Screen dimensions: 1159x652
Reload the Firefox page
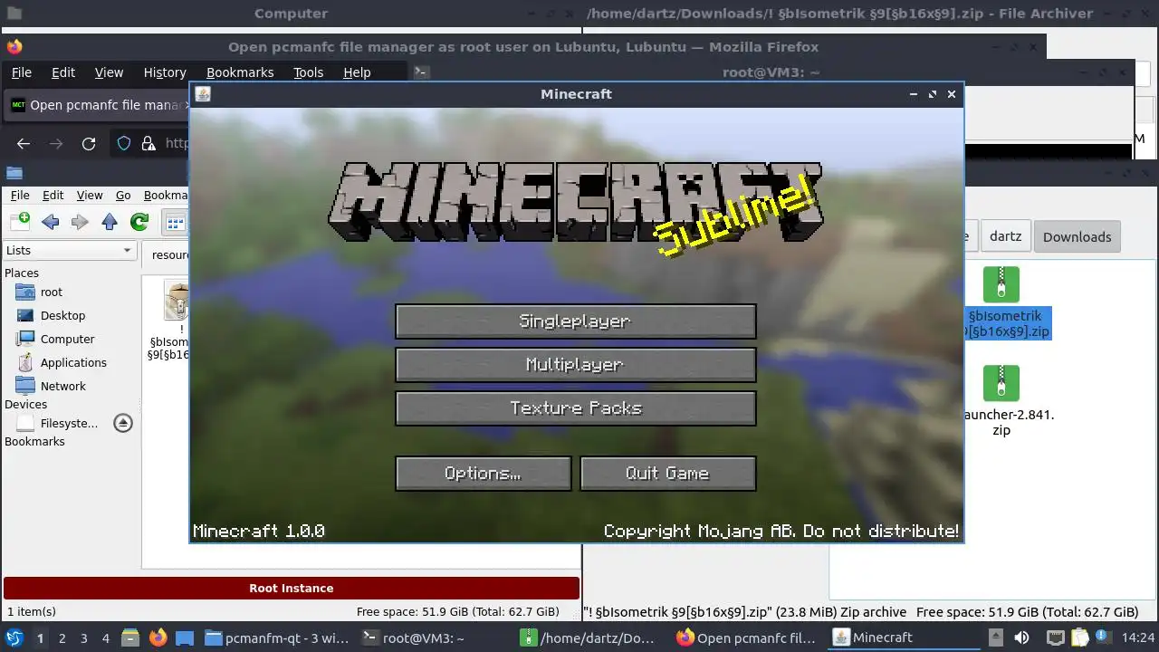click(89, 143)
